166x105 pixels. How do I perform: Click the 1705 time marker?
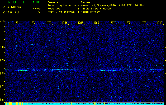pos(80,23)
